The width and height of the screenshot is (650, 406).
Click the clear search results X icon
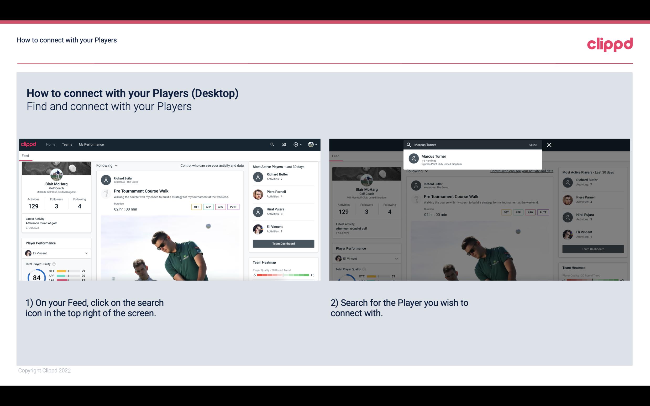(550, 145)
